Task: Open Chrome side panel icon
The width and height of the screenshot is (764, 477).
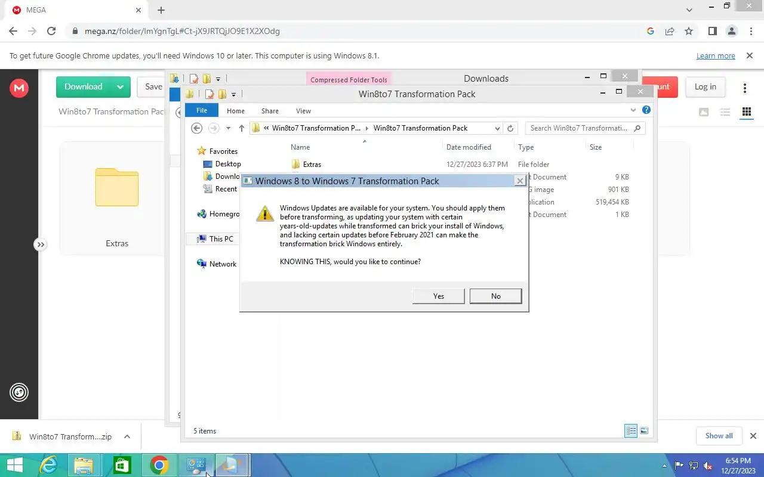Action: pyautogui.click(x=712, y=31)
